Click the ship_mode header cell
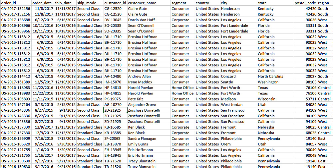 coord(90,3)
